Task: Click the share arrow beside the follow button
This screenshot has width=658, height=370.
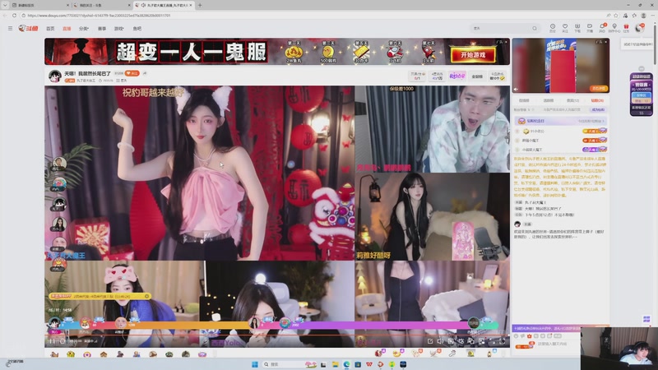Action: (145, 73)
